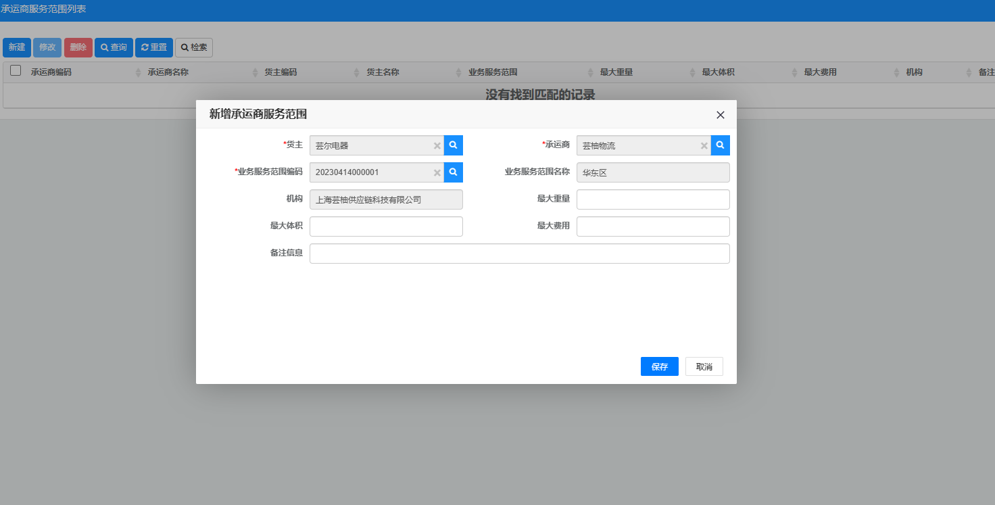Sort by the 最大费用 column arrows

click(x=897, y=72)
